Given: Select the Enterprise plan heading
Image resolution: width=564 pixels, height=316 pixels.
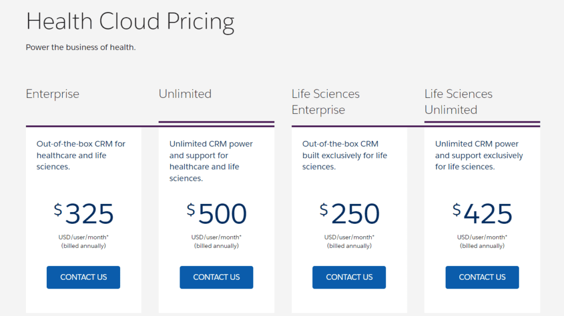Looking at the screenshot, I should (53, 94).
